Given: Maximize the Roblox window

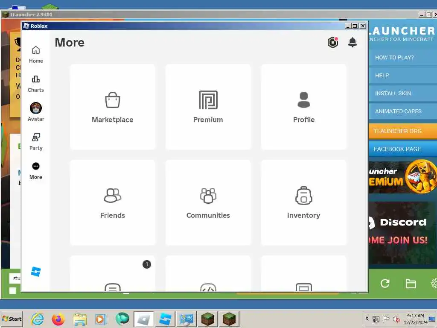Looking at the screenshot, I should [355, 26].
